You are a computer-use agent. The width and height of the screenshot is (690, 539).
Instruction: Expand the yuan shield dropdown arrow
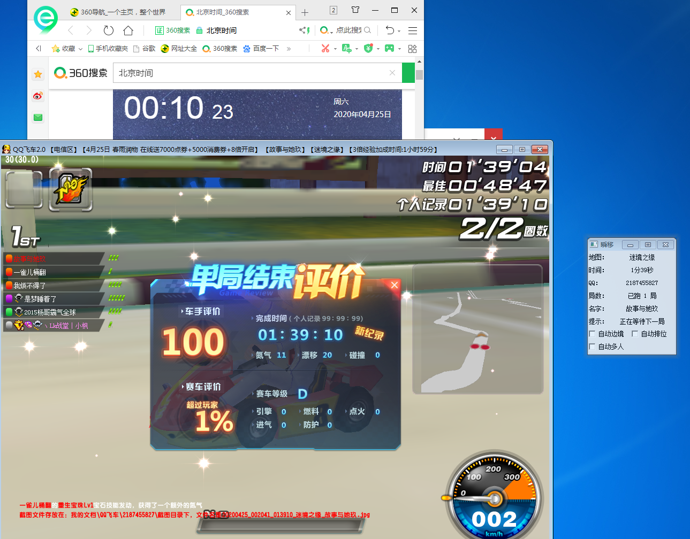378,49
